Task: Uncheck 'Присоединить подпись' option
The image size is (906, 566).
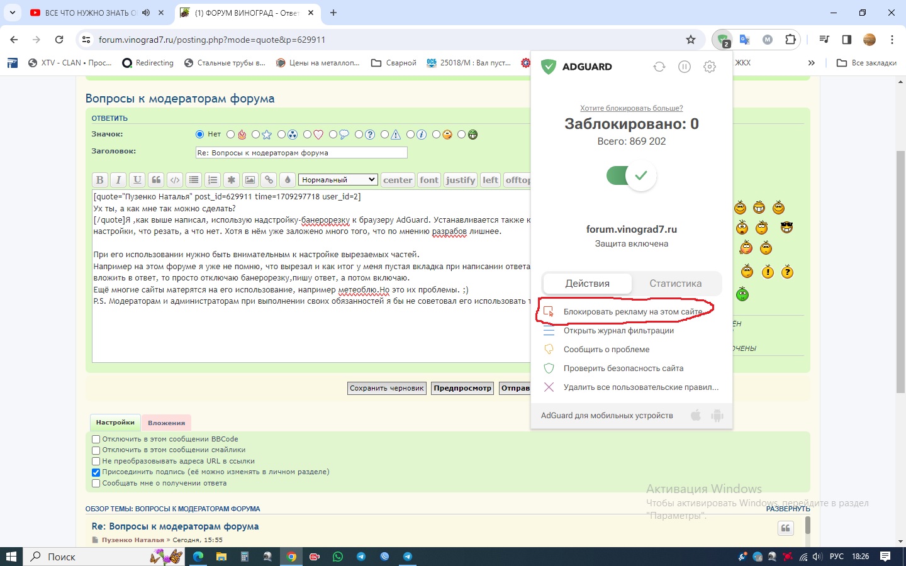Action: (x=96, y=472)
